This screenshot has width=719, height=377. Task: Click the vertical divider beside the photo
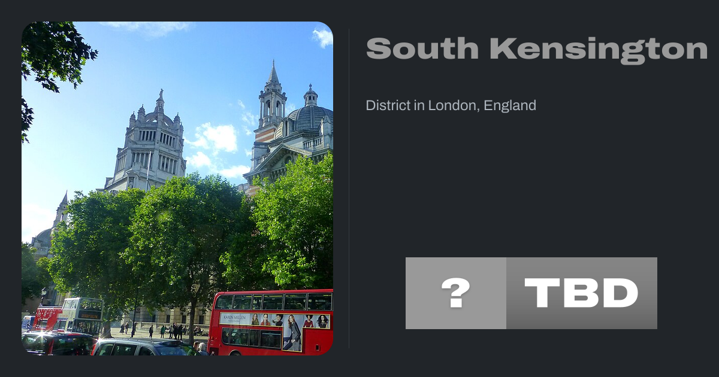(x=349, y=188)
